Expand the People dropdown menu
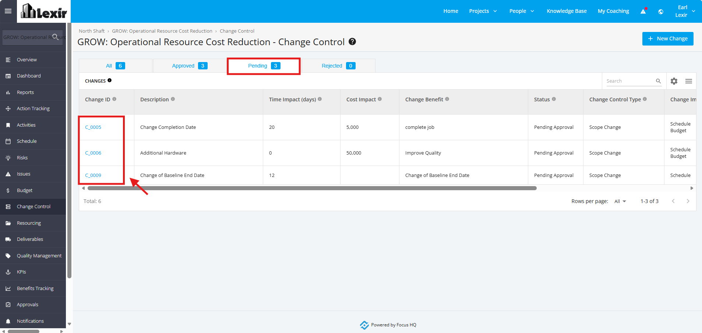This screenshot has width=702, height=333. click(x=522, y=11)
